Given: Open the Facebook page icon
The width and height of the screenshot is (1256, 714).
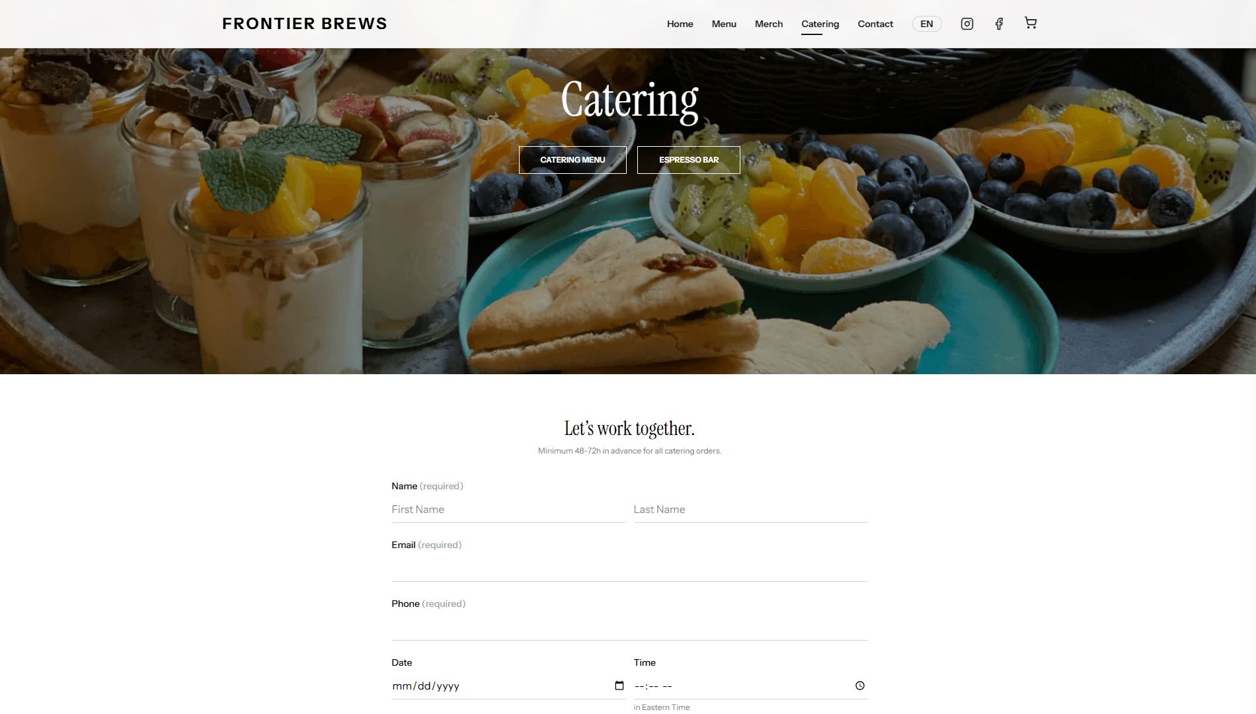Looking at the screenshot, I should pos(999,24).
